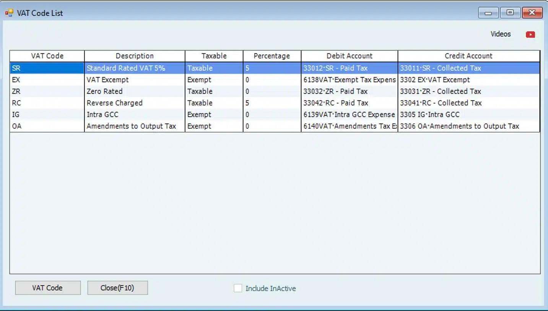Click the Percentage column header
Image resolution: width=548 pixels, height=311 pixels.
click(272, 56)
